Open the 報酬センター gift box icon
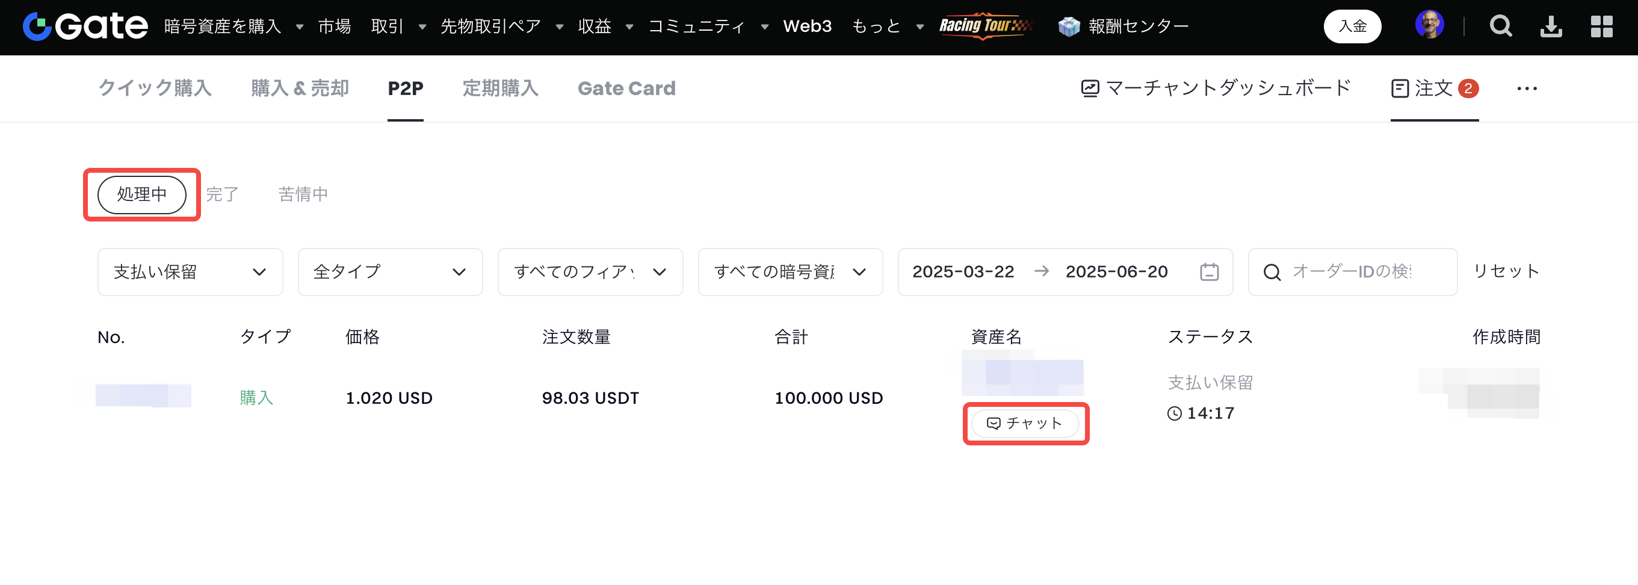Screen dimensions: 1638x585 coord(1069,26)
